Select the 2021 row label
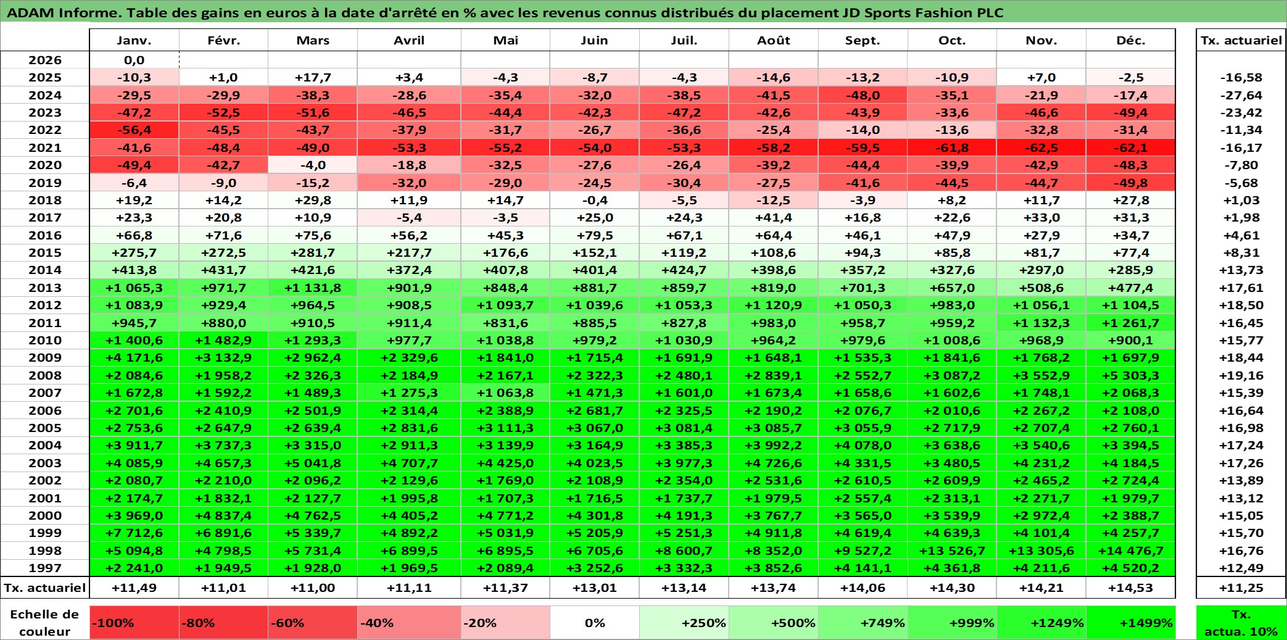 (45, 148)
